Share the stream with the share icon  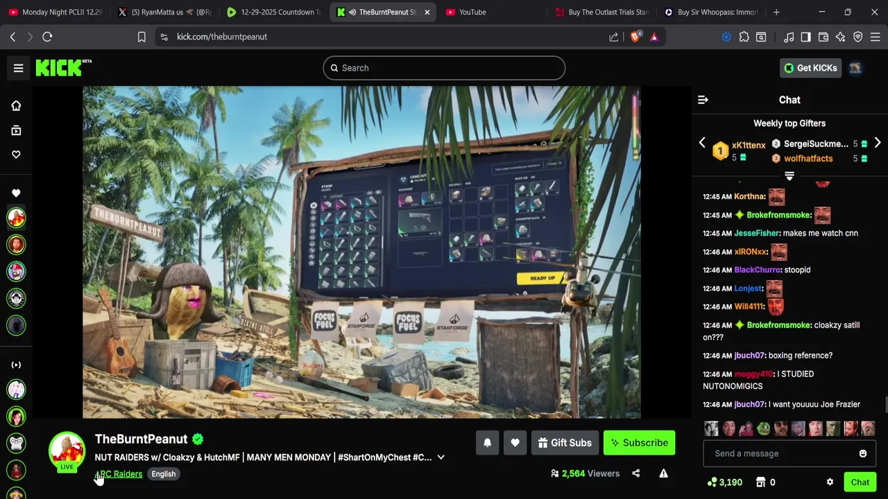635,473
